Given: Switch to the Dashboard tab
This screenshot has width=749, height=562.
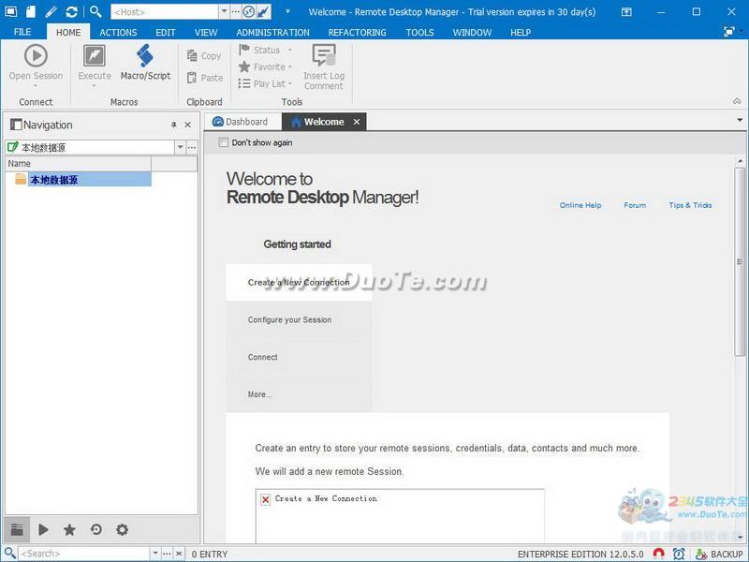Looking at the screenshot, I should pos(241,122).
